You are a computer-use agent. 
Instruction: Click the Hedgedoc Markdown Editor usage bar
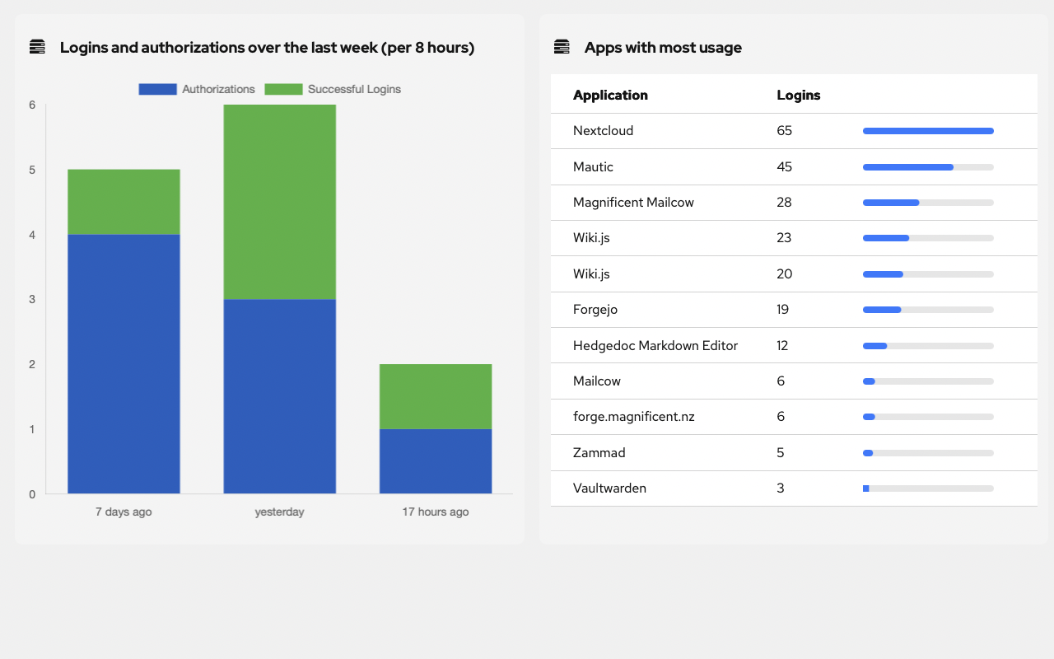928,345
